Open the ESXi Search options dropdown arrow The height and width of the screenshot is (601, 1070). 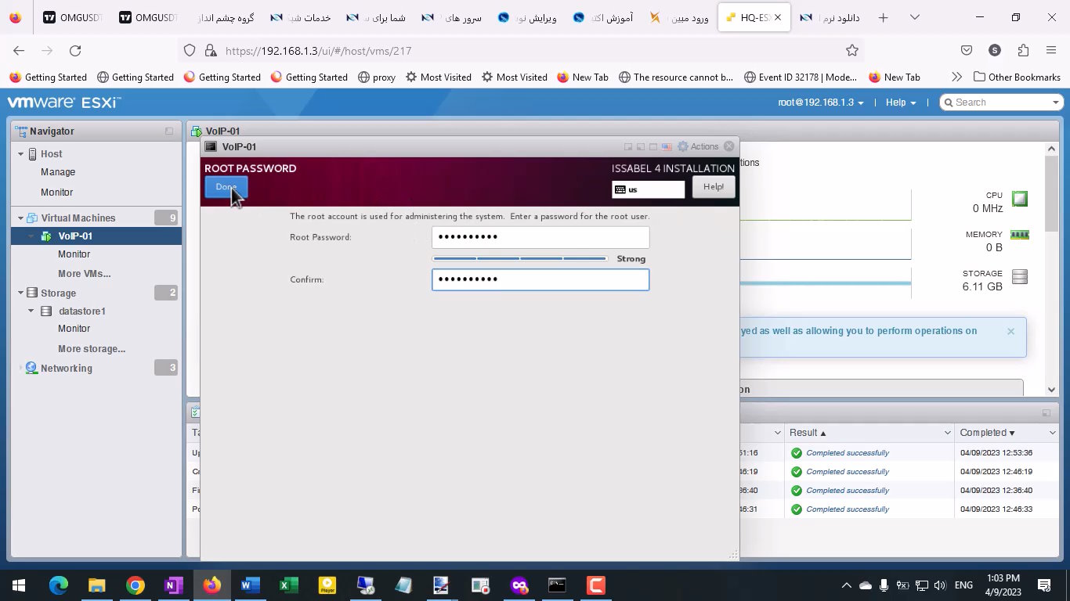[1055, 103]
